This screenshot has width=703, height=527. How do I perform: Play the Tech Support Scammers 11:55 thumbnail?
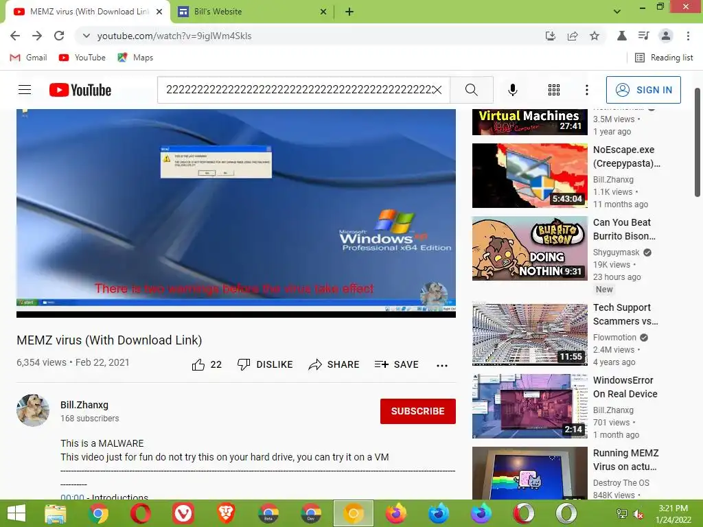click(x=529, y=334)
